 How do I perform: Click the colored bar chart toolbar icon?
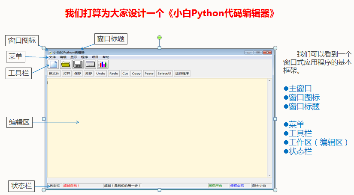pyautogui.click(x=103, y=64)
